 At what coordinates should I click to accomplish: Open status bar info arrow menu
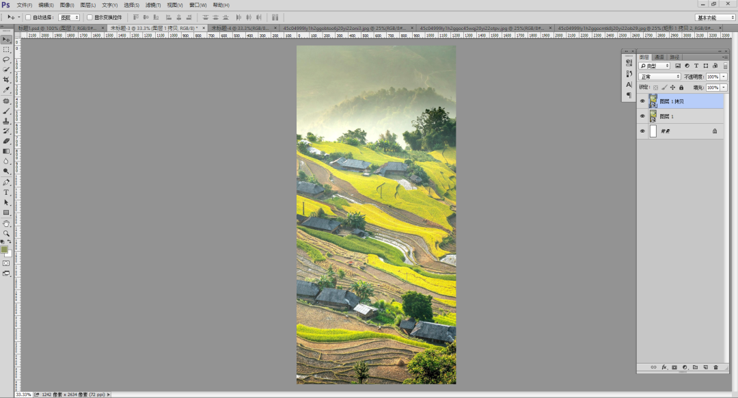[x=109, y=394]
